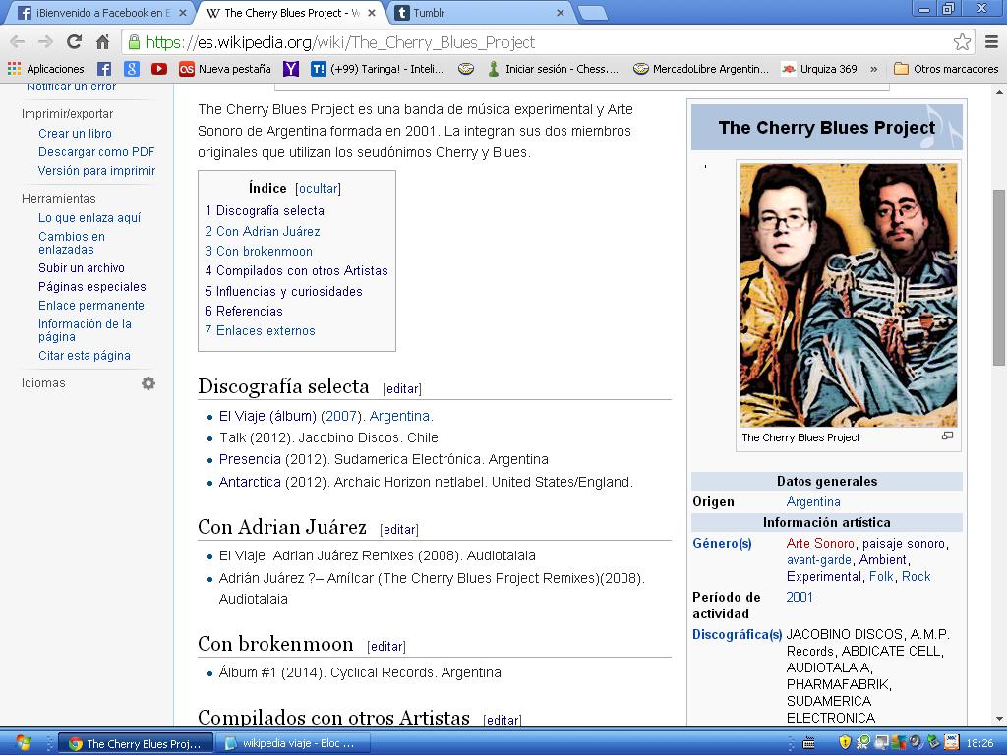Open the Taringa! bookmark

coord(377,69)
